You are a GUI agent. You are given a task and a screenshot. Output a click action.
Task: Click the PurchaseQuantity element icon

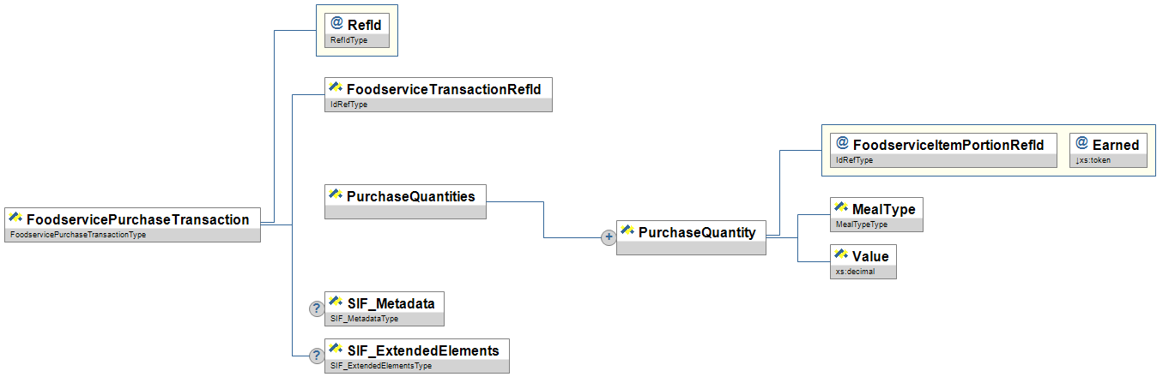627,231
